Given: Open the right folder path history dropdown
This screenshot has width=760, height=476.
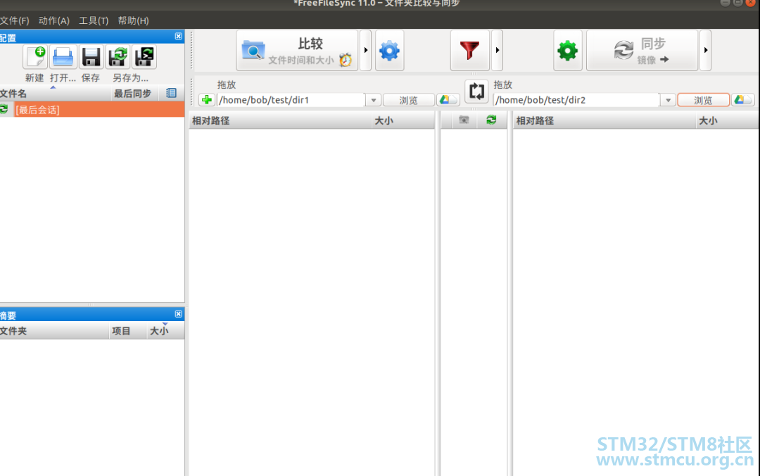Looking at the screenshot, I should click(668, 100).
